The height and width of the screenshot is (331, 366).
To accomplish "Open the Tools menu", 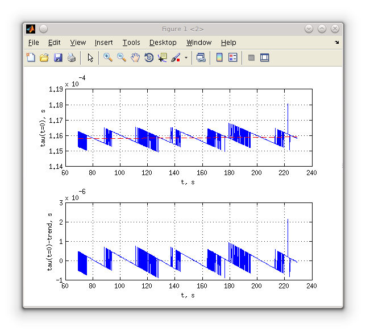I will [131, 43].
